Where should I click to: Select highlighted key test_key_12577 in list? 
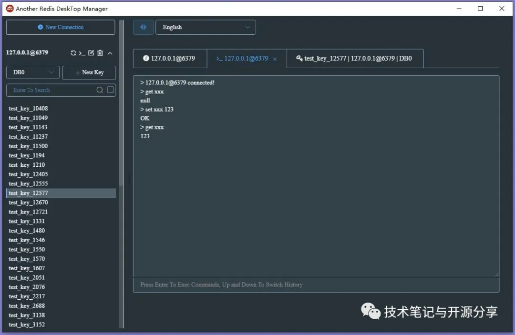tap(61, 193)
